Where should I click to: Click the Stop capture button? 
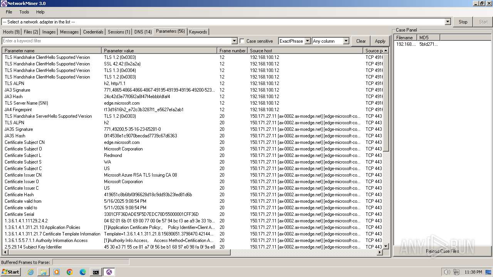tap(463, 22)
